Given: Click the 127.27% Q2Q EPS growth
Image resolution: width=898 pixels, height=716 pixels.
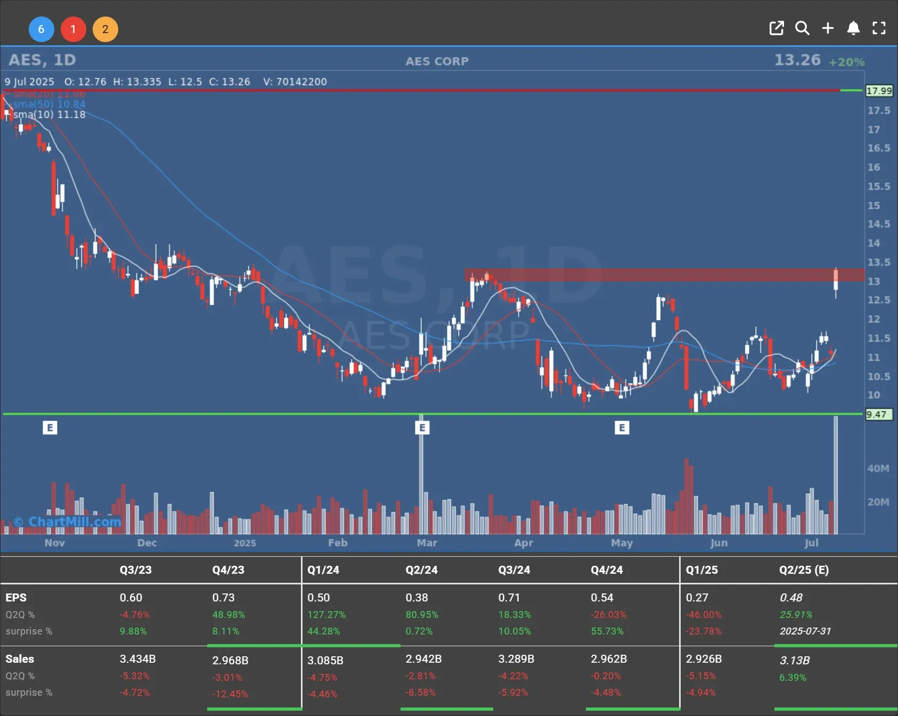Looking at the screenshot, I should tap(326, 614).
